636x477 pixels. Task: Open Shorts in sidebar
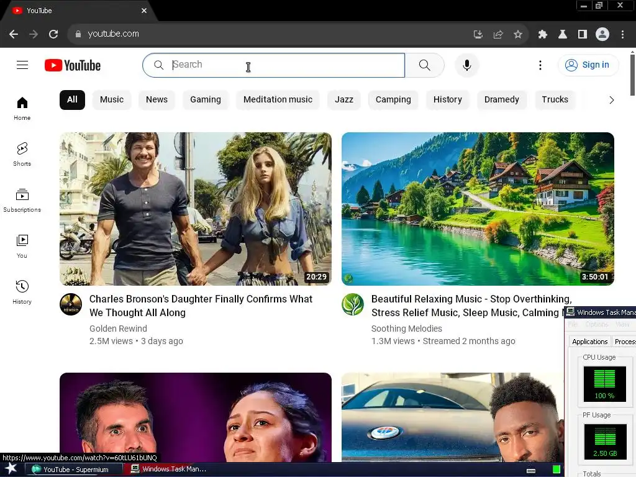point(22,154)
